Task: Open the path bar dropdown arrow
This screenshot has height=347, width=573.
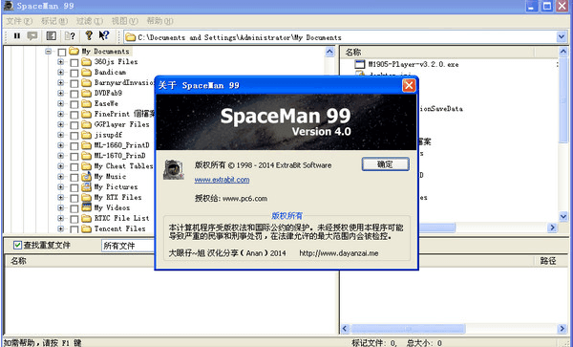Action: click(562, 37)
